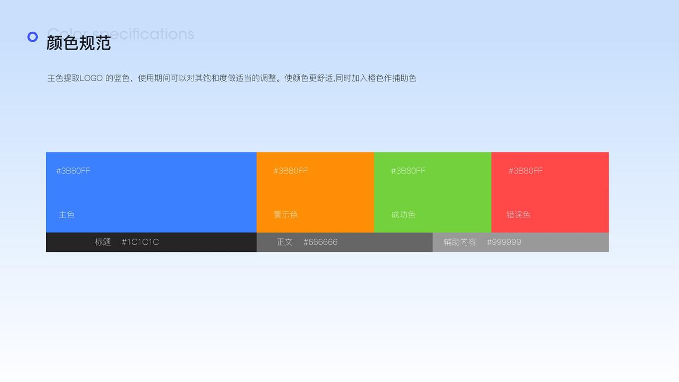Click the 错误色 label
This screenshot has height=382, width=679.
518,215
